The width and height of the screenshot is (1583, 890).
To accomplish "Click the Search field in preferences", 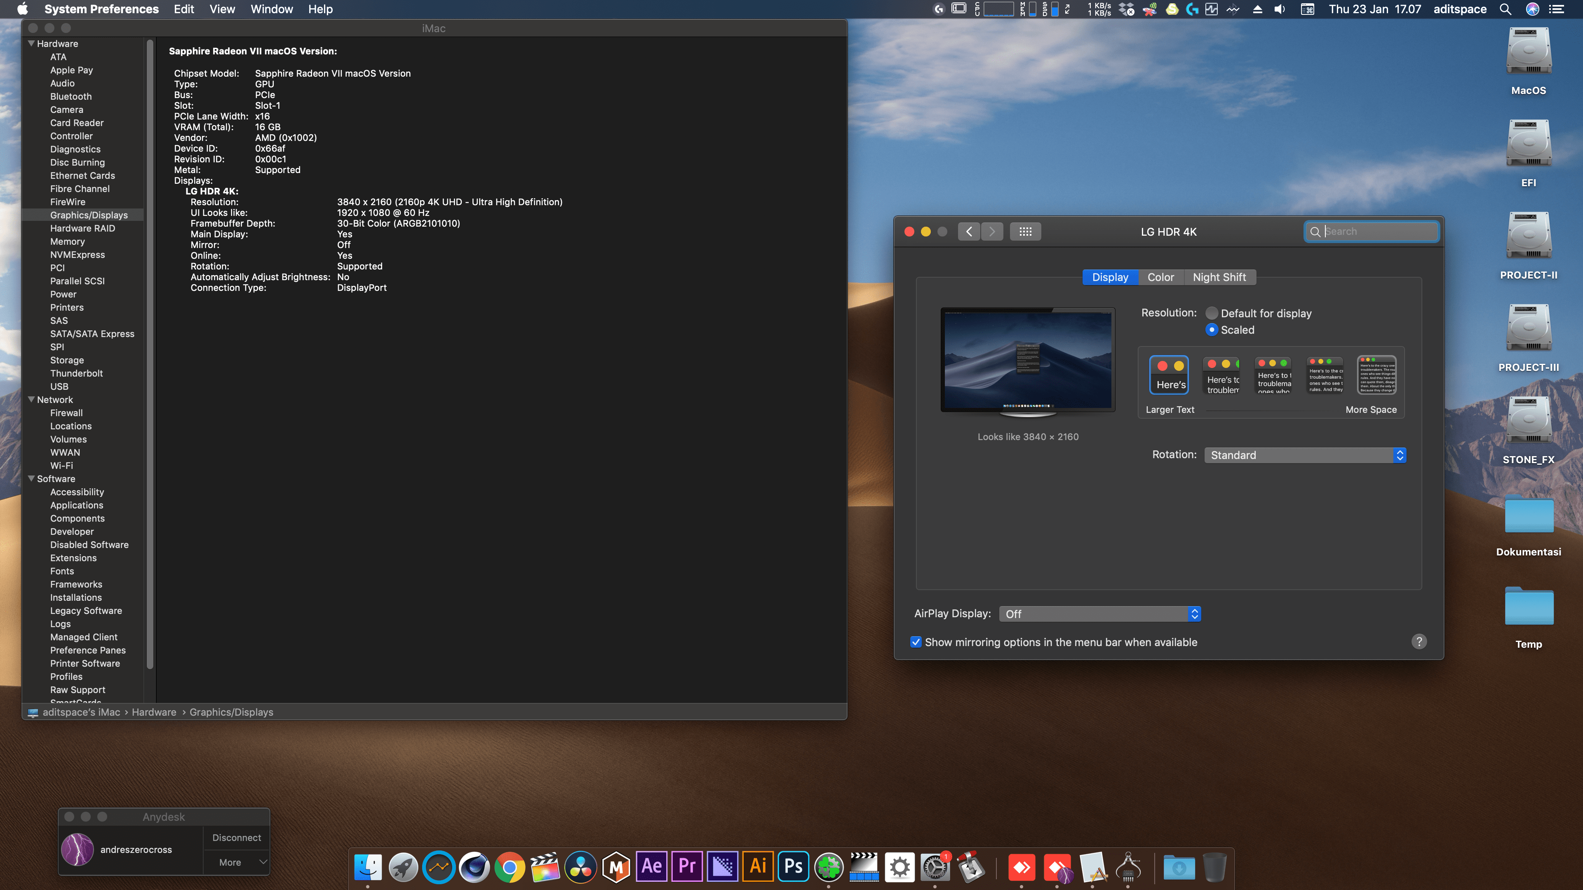I will 1371,232.
